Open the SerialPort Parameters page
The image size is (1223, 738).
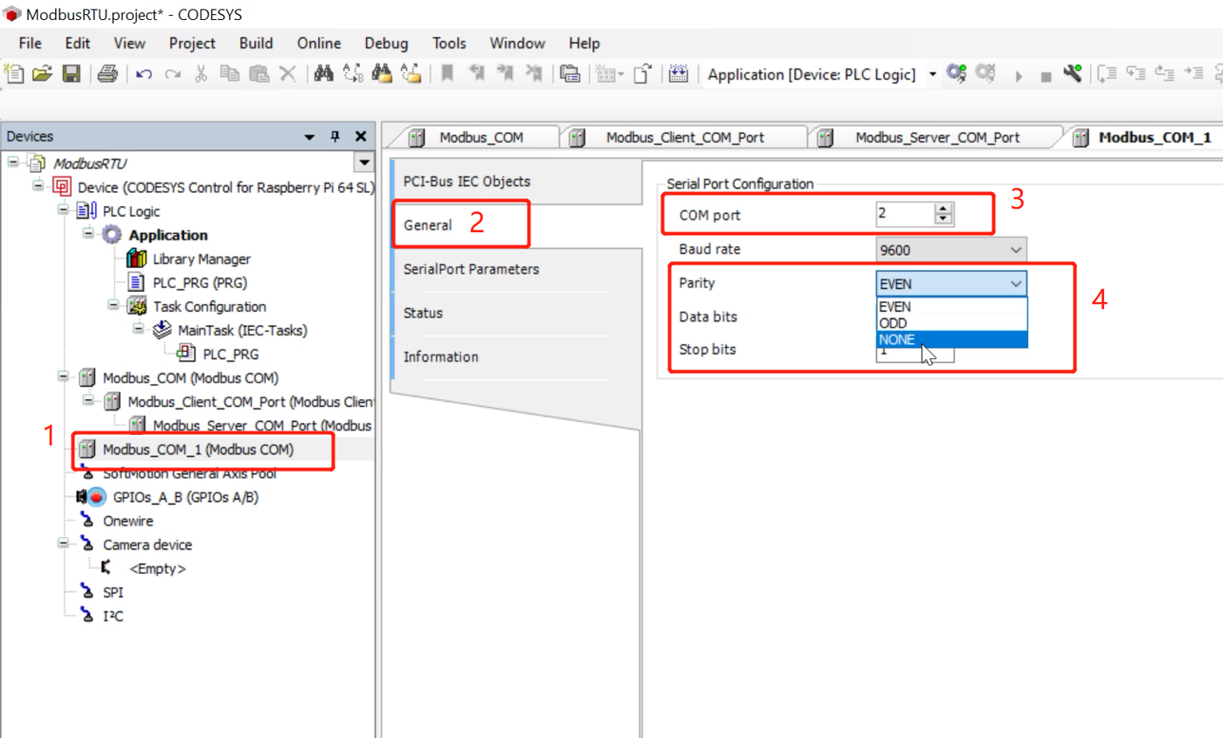click(471, 269)
